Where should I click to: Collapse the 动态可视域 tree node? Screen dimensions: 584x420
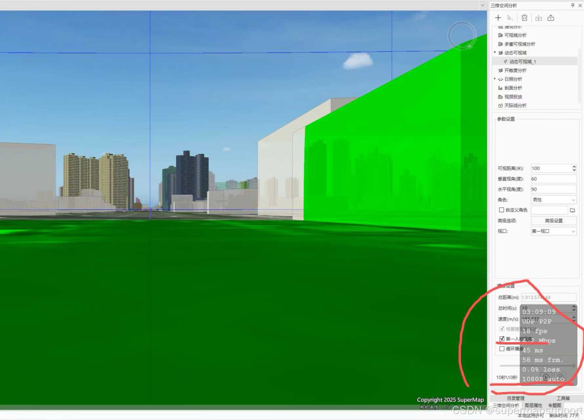pyautogui.click(x=495, y=52)
